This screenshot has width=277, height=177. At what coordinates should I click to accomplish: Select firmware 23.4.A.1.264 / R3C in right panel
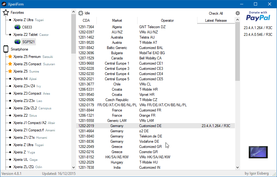[258, 28]
